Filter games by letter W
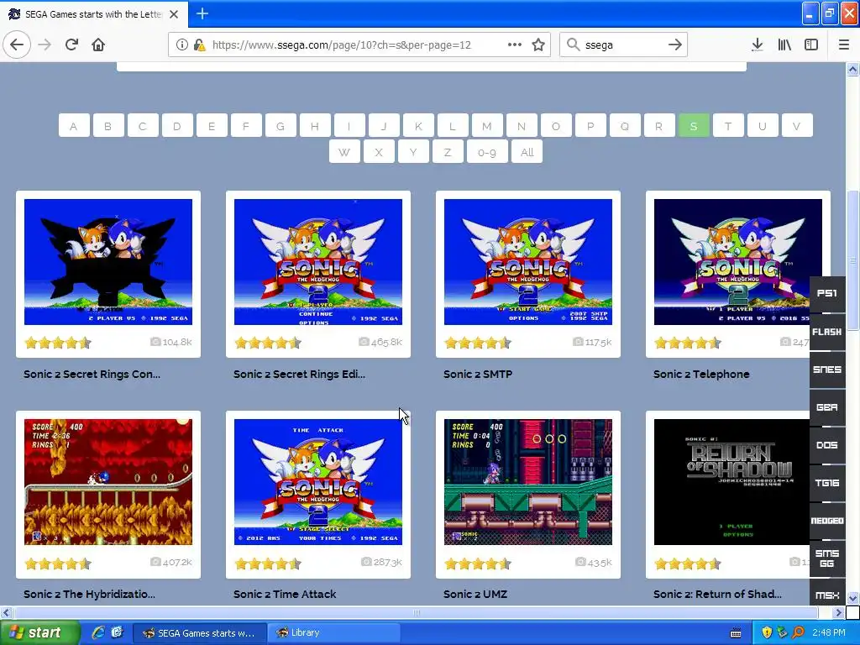860x645 pixels. pyautogui.click(x=343, y=152)
